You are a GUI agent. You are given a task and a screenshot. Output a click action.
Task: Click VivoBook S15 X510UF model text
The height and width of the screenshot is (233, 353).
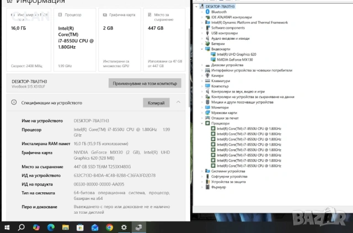point(28,86)
